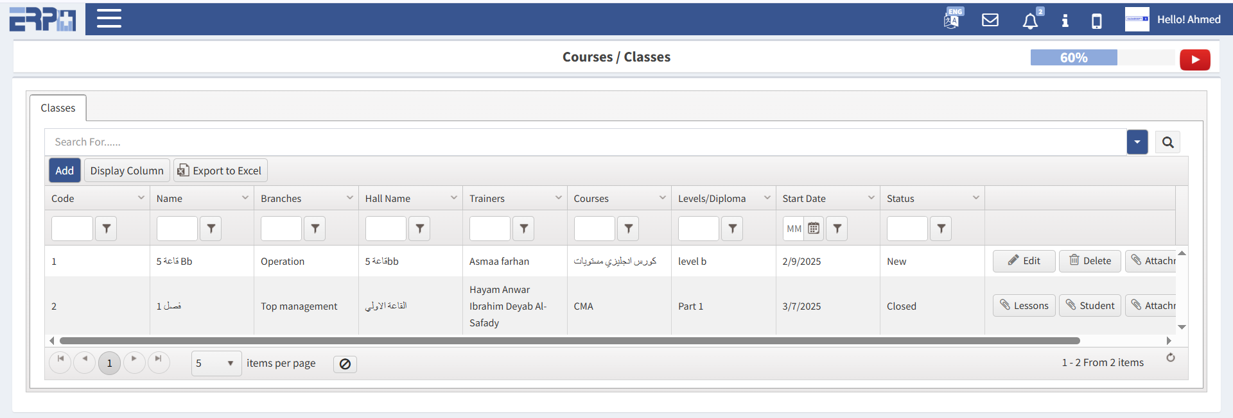
Task: Apply filter on the Code column
Action: 106,228
